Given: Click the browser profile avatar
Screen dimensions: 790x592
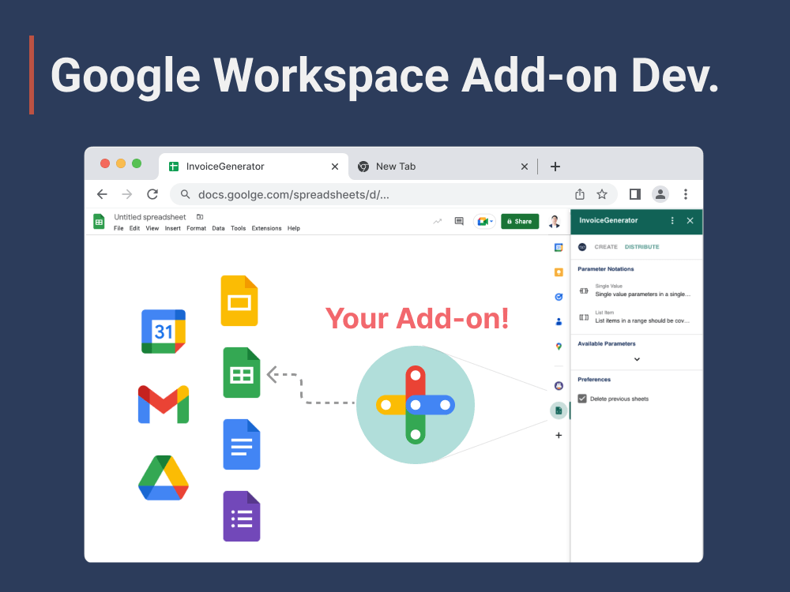Looking at the screenshot, I should click(660, 194).
